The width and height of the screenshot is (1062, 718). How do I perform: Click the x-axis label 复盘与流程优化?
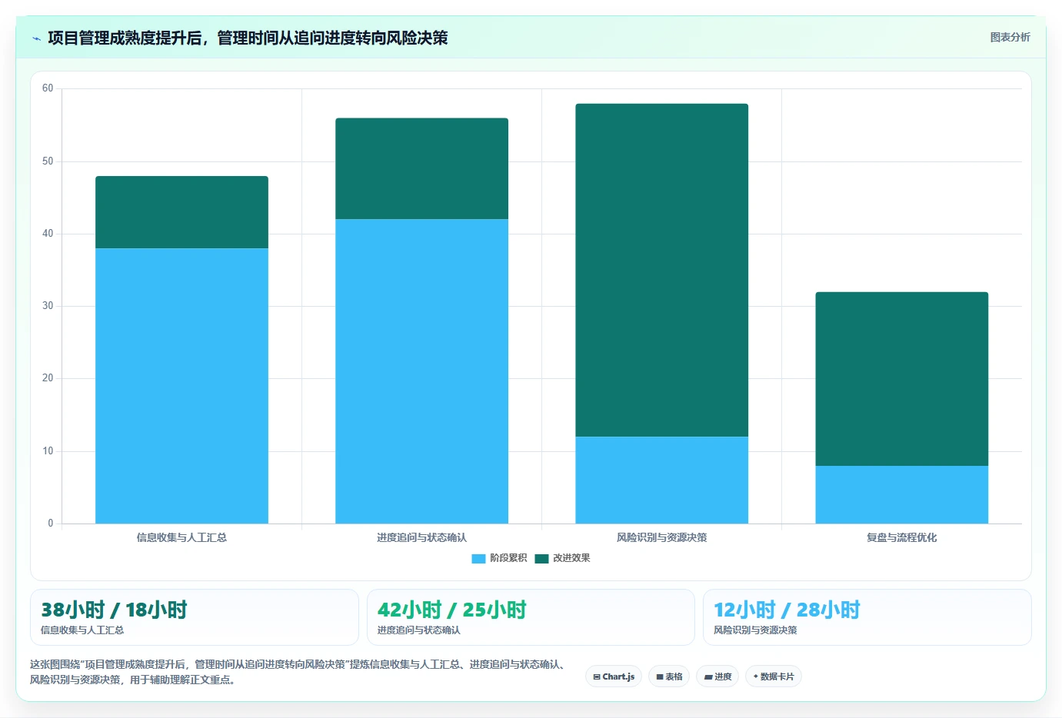(x=901, y=537)
